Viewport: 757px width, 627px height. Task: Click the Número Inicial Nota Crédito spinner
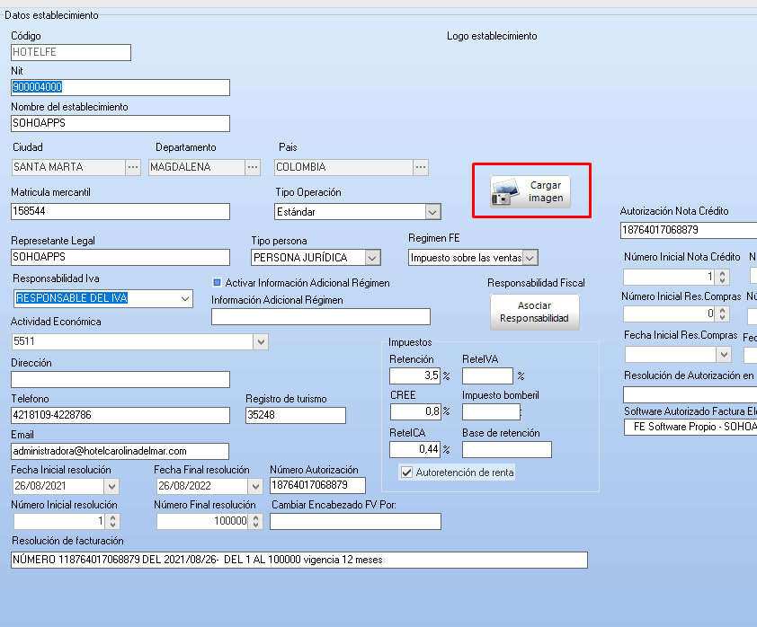click(x=722, y=277)
